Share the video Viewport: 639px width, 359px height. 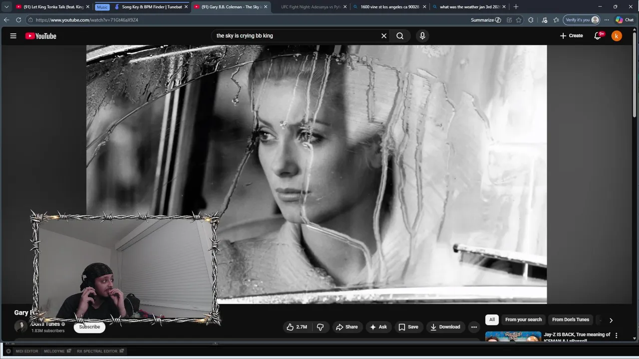(x=346, y=327)
